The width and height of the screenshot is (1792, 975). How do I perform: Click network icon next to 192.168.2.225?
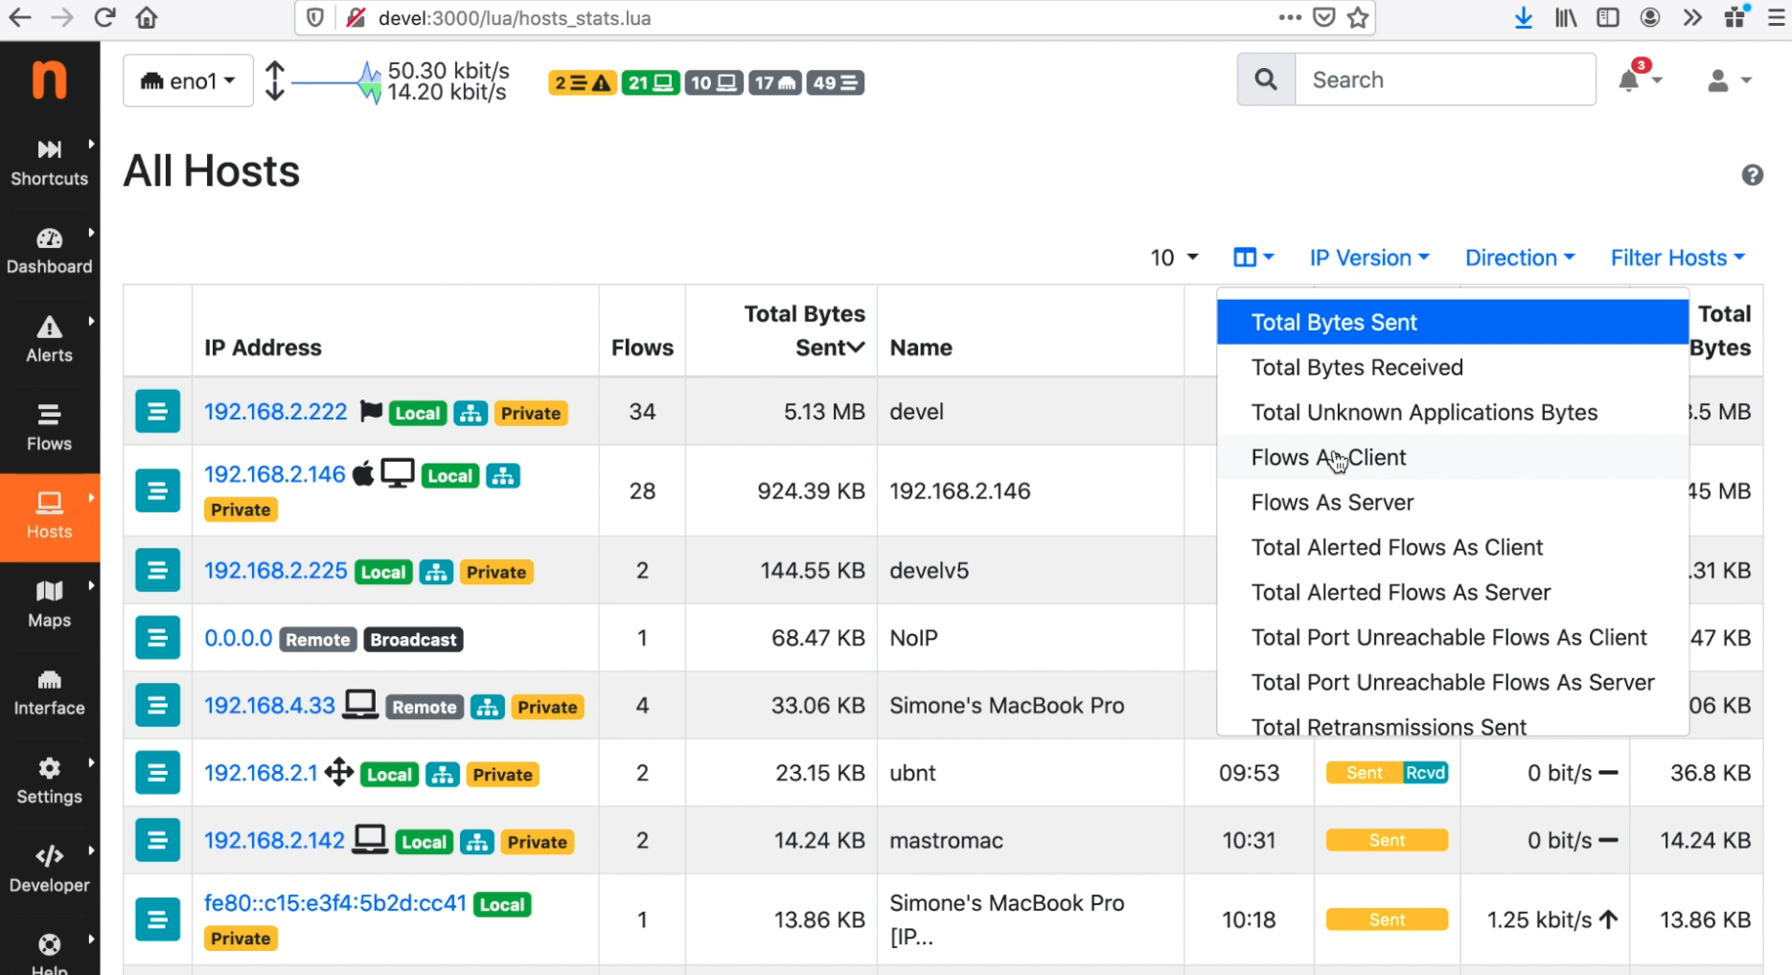[x=436, y=572]
